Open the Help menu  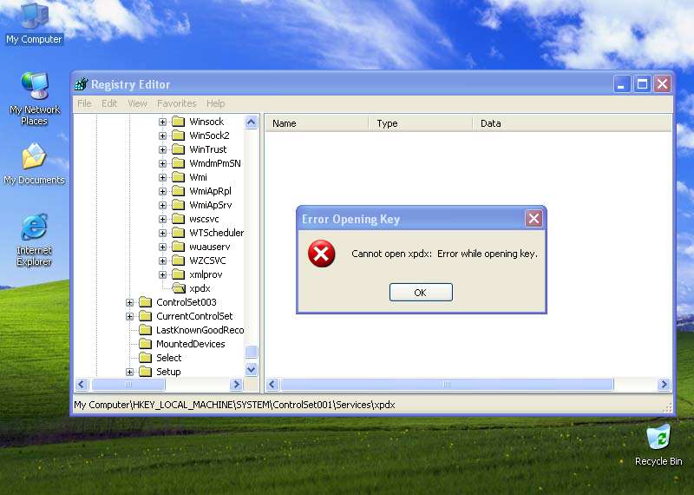tap(215, 103)
